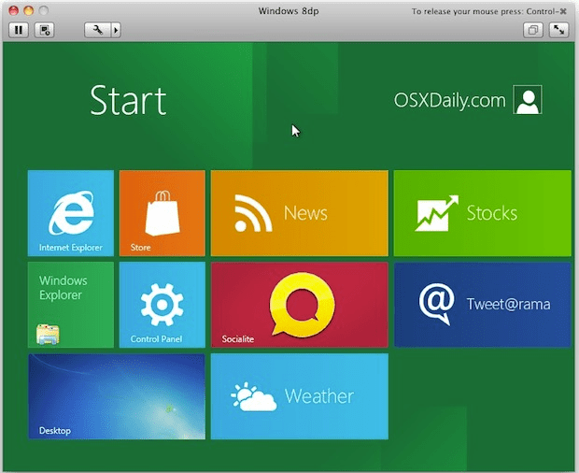Minimize the Windows 8dp window

[x=28, y=10]
